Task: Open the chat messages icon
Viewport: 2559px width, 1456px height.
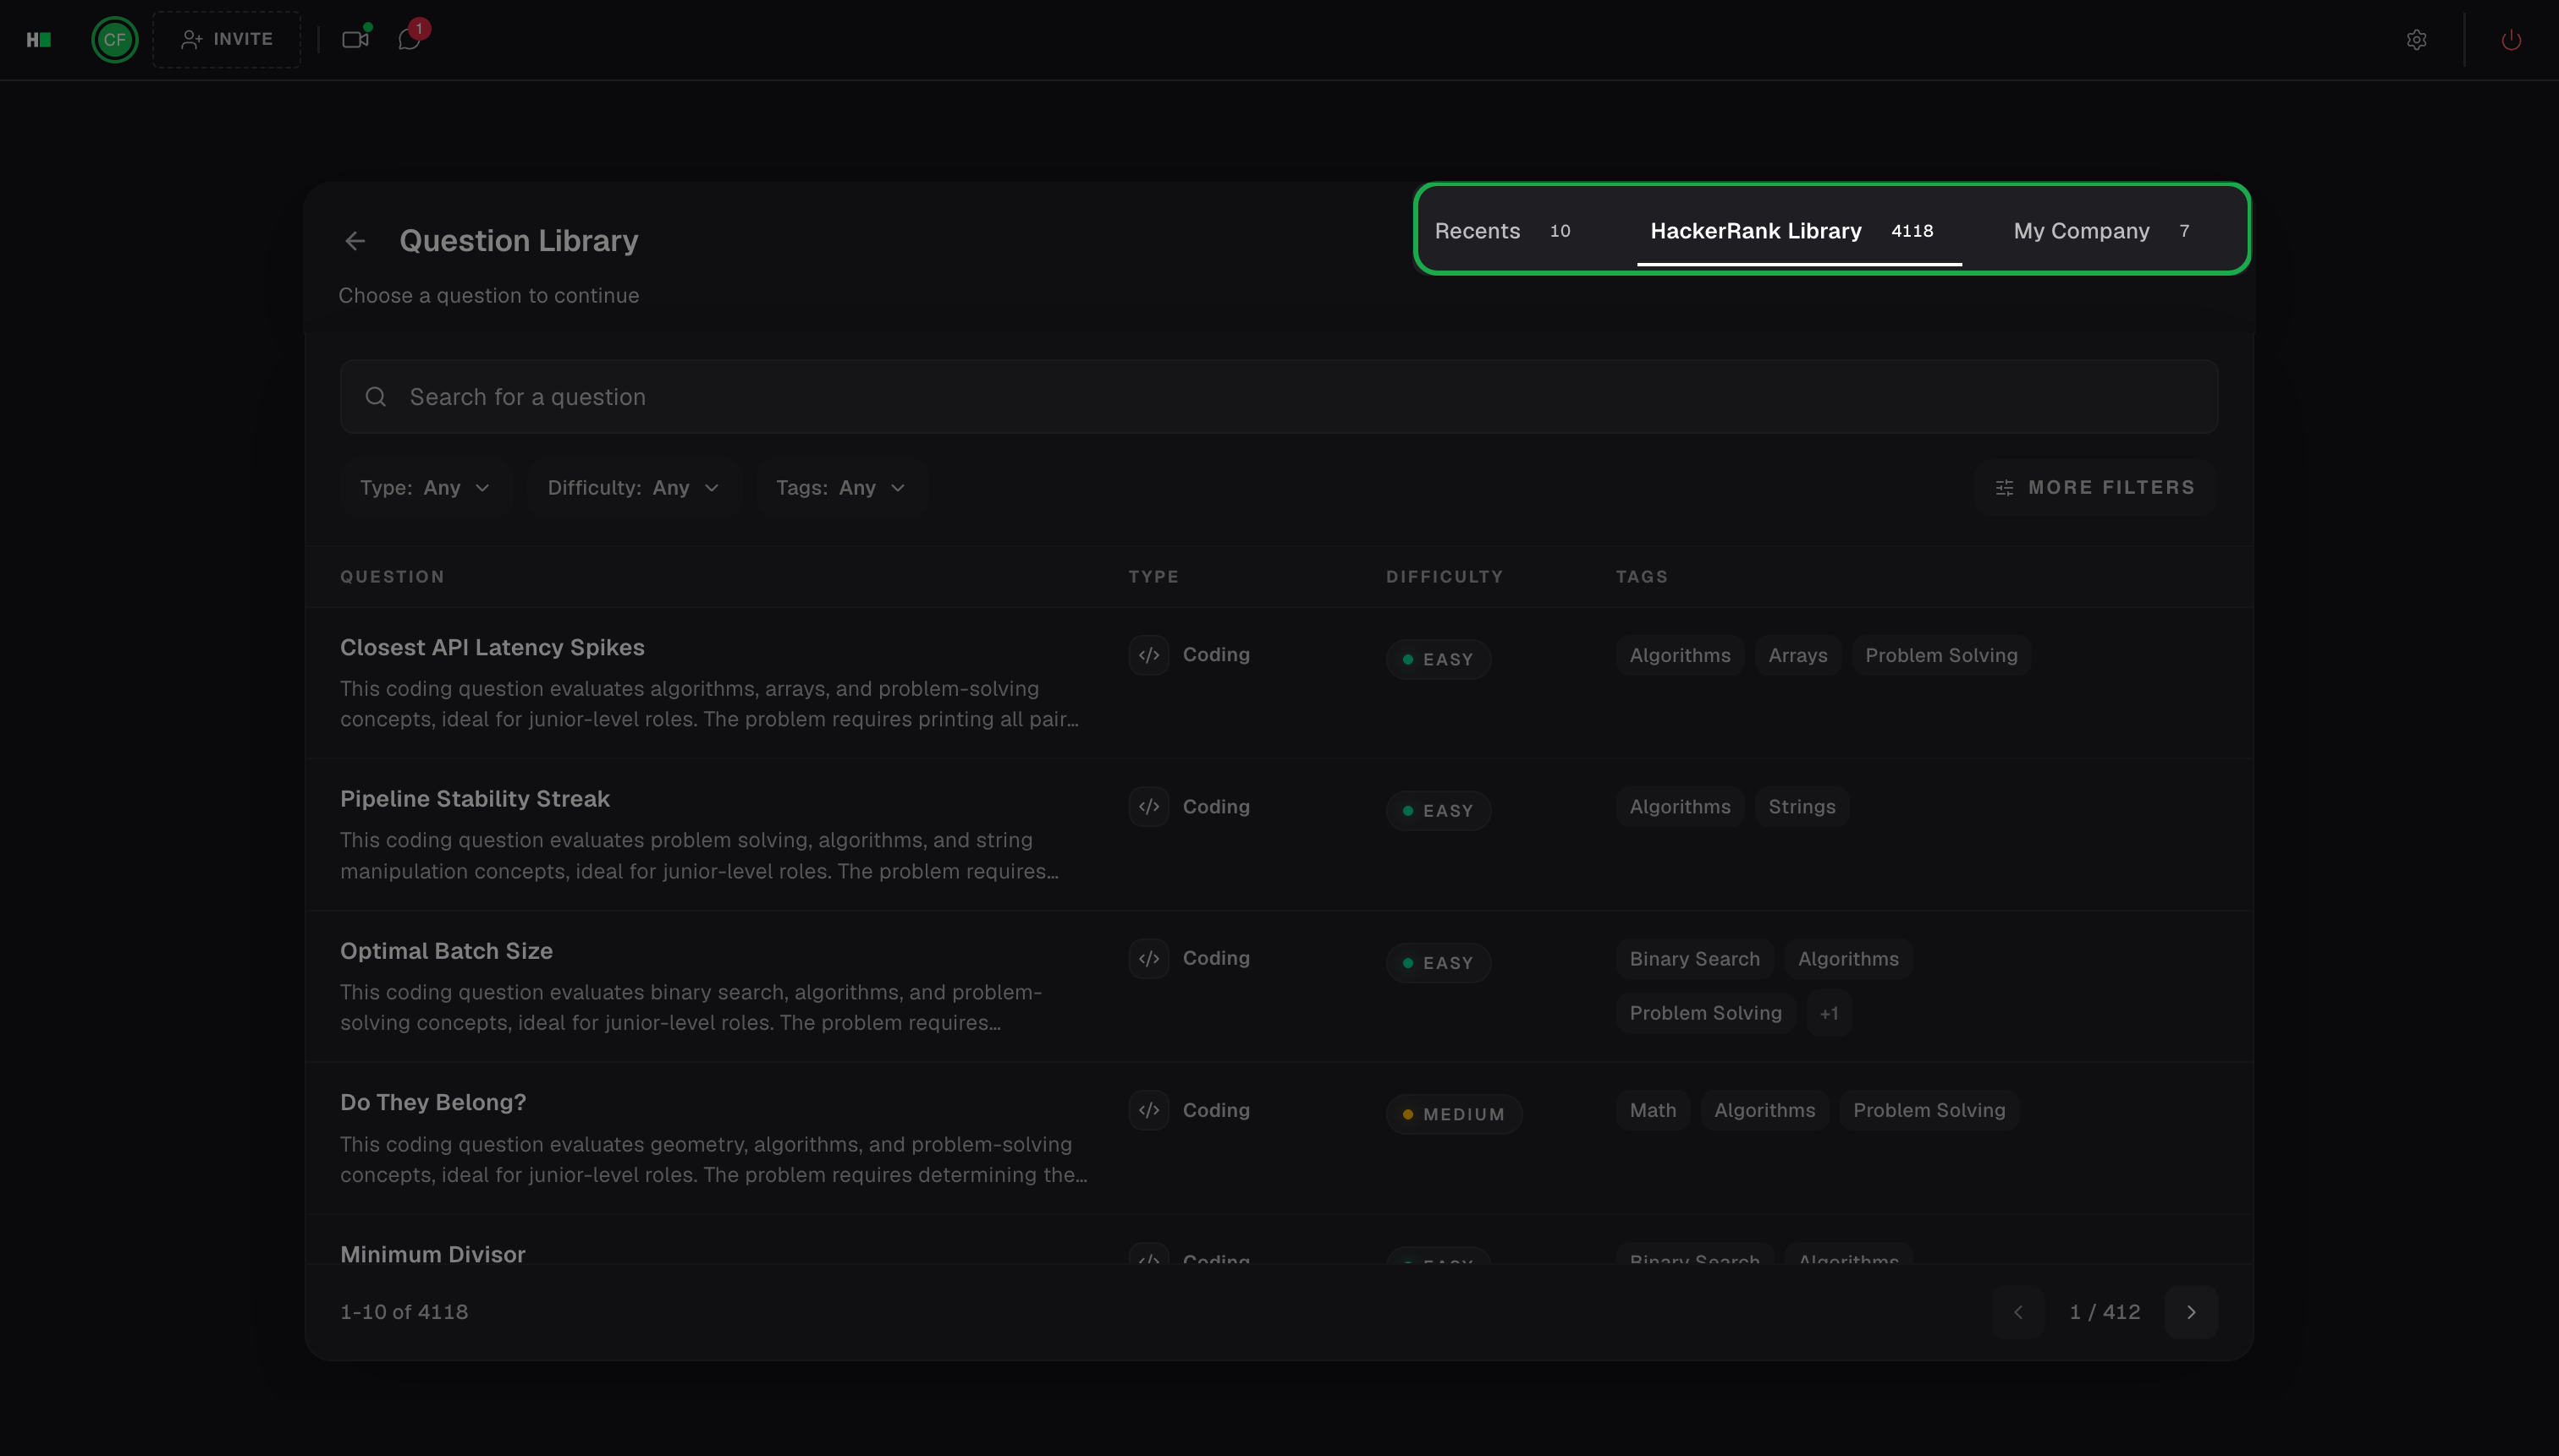Action: coord(410,39)
